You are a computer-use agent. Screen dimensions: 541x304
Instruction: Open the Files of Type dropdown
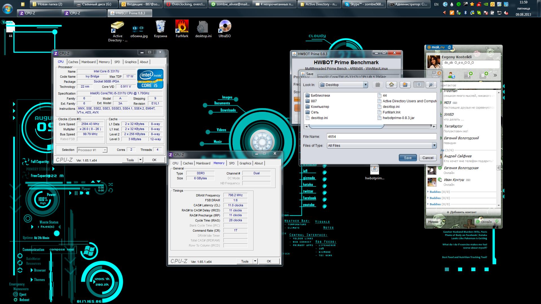coord(382,146)
